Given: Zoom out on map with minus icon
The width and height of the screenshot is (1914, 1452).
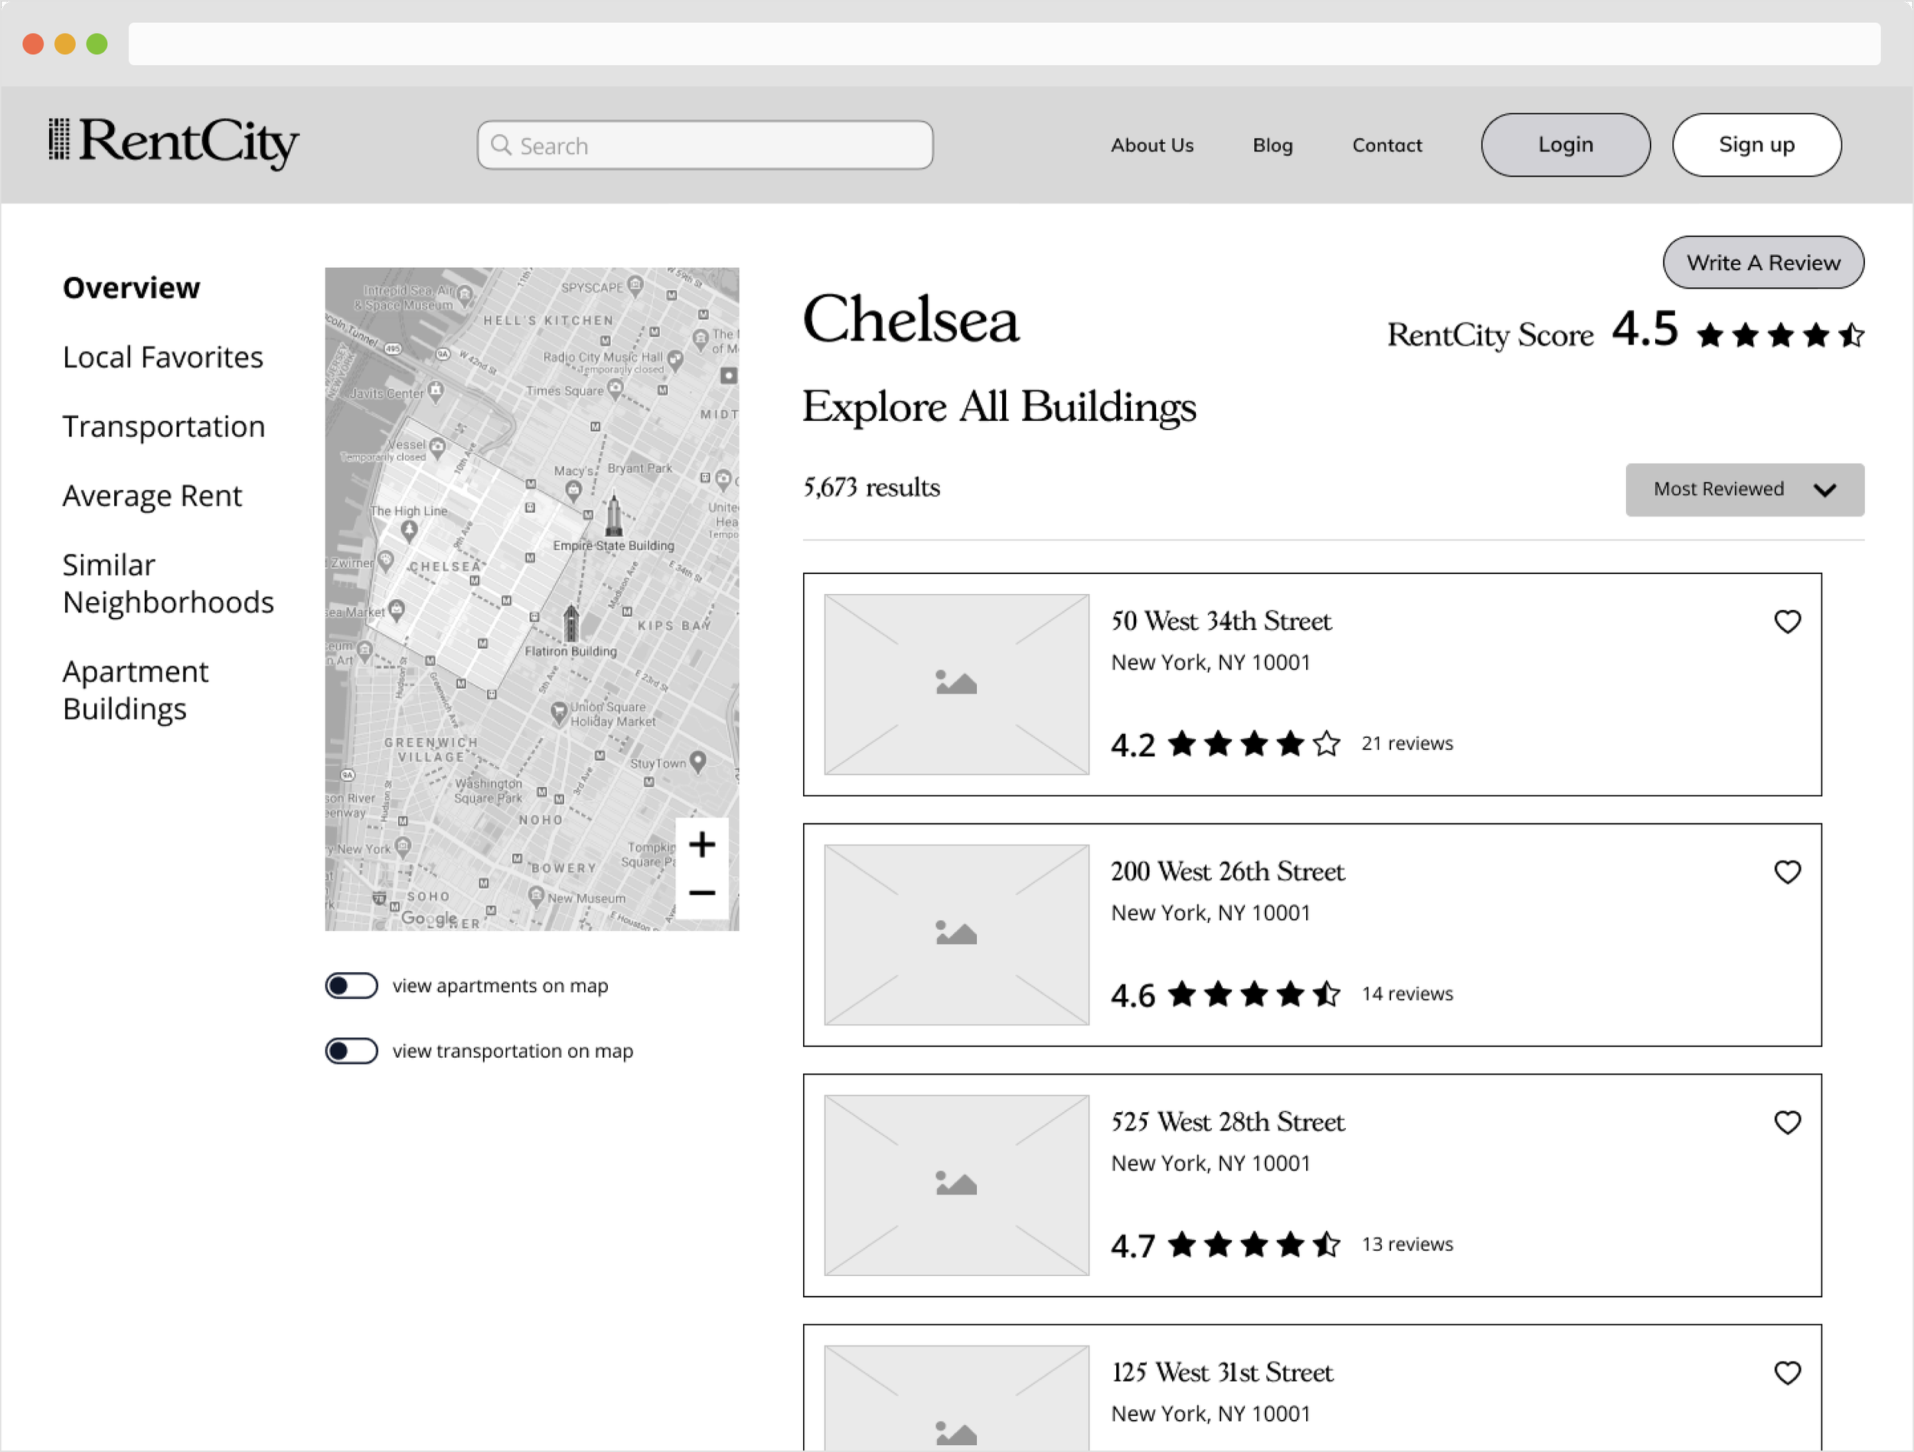Looking at the screenshot, I should coord(702,892).
